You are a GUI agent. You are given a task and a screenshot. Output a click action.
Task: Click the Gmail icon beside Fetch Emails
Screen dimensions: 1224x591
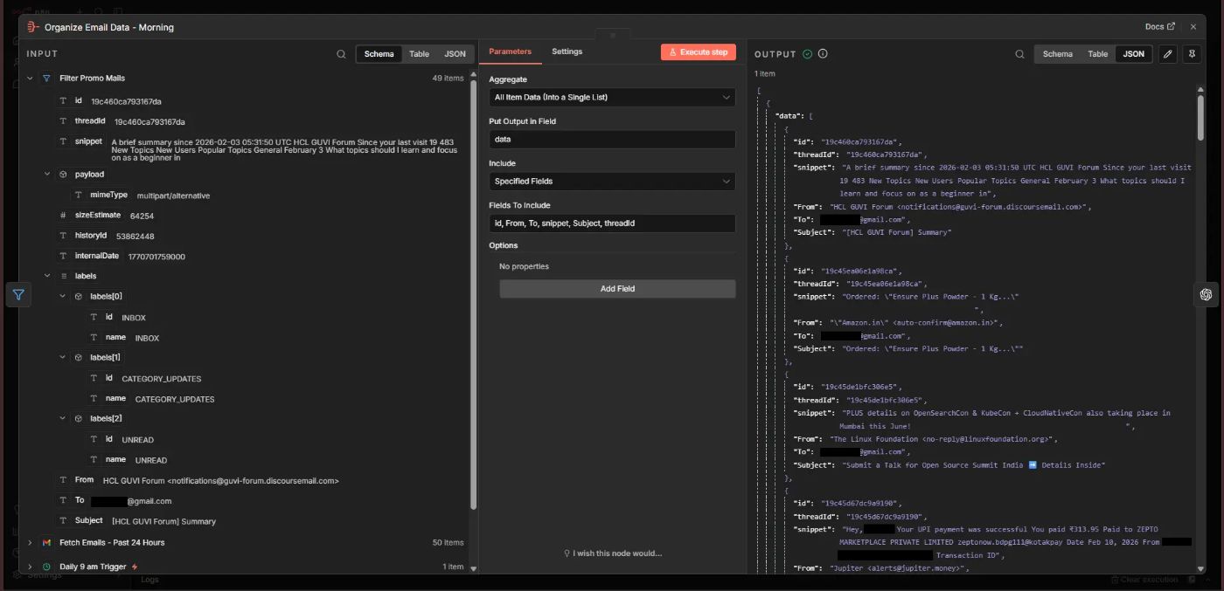pos(47,543)
